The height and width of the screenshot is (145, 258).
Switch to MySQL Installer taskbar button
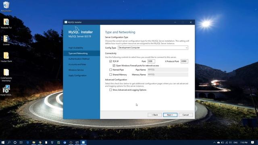pos(83,142)
